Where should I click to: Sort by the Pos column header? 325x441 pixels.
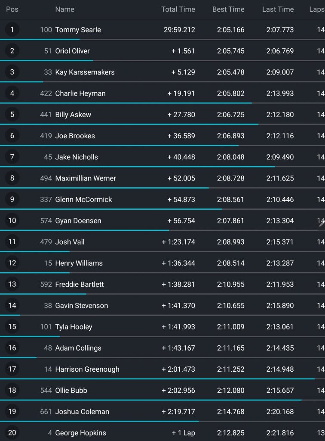point(12,9)
